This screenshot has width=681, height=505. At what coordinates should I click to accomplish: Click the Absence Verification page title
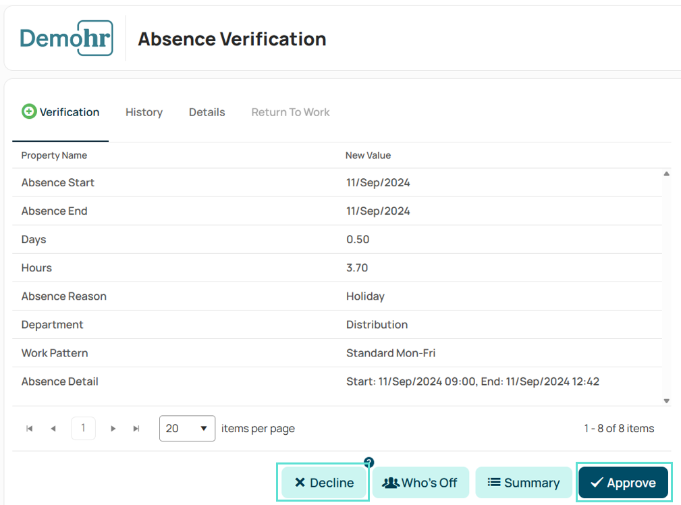point(232,38)
